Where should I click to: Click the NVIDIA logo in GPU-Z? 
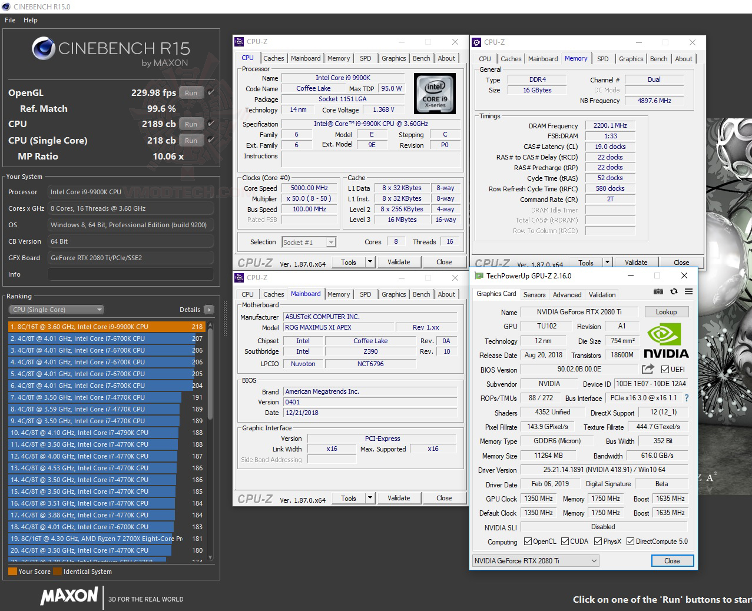point(665,341)
